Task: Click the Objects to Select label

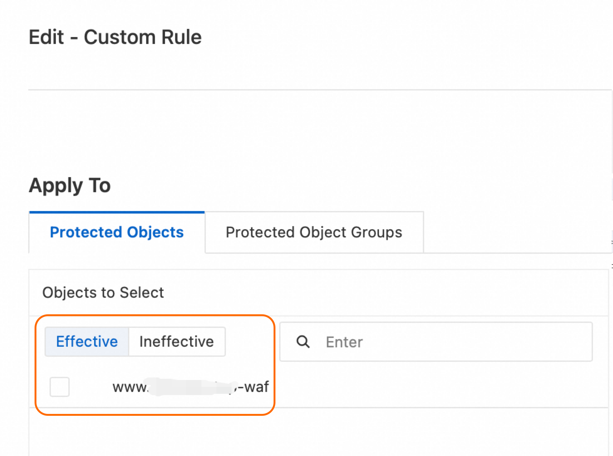Action: [103, 293]
